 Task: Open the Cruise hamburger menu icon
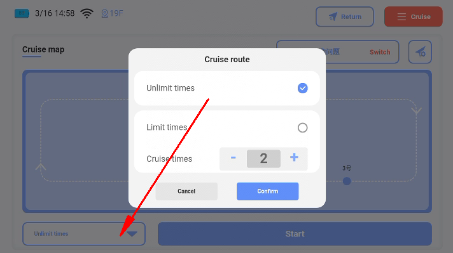pyautogui.click(x=401, y=16)
